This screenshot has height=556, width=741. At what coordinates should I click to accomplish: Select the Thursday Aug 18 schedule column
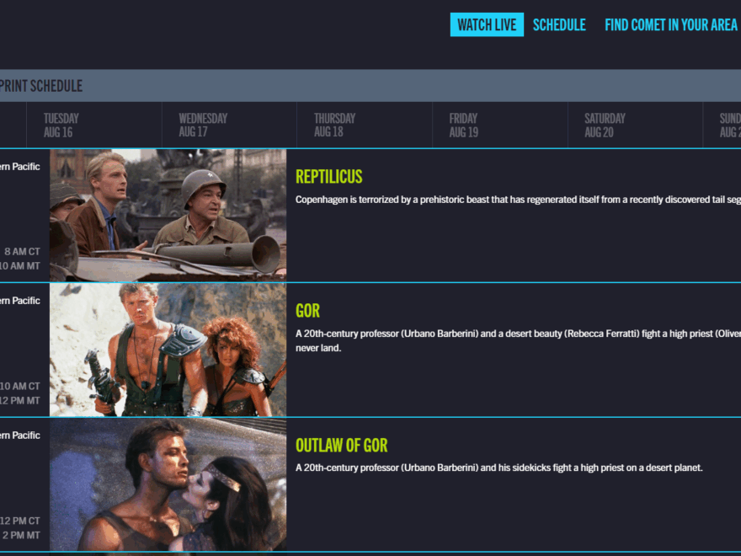pyautogui.click(x=365, y=124)
